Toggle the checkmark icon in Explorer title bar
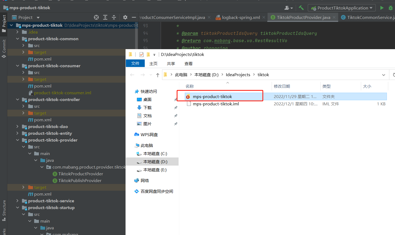The width and height of the screenshot is (395, 235). pos(141,55)
